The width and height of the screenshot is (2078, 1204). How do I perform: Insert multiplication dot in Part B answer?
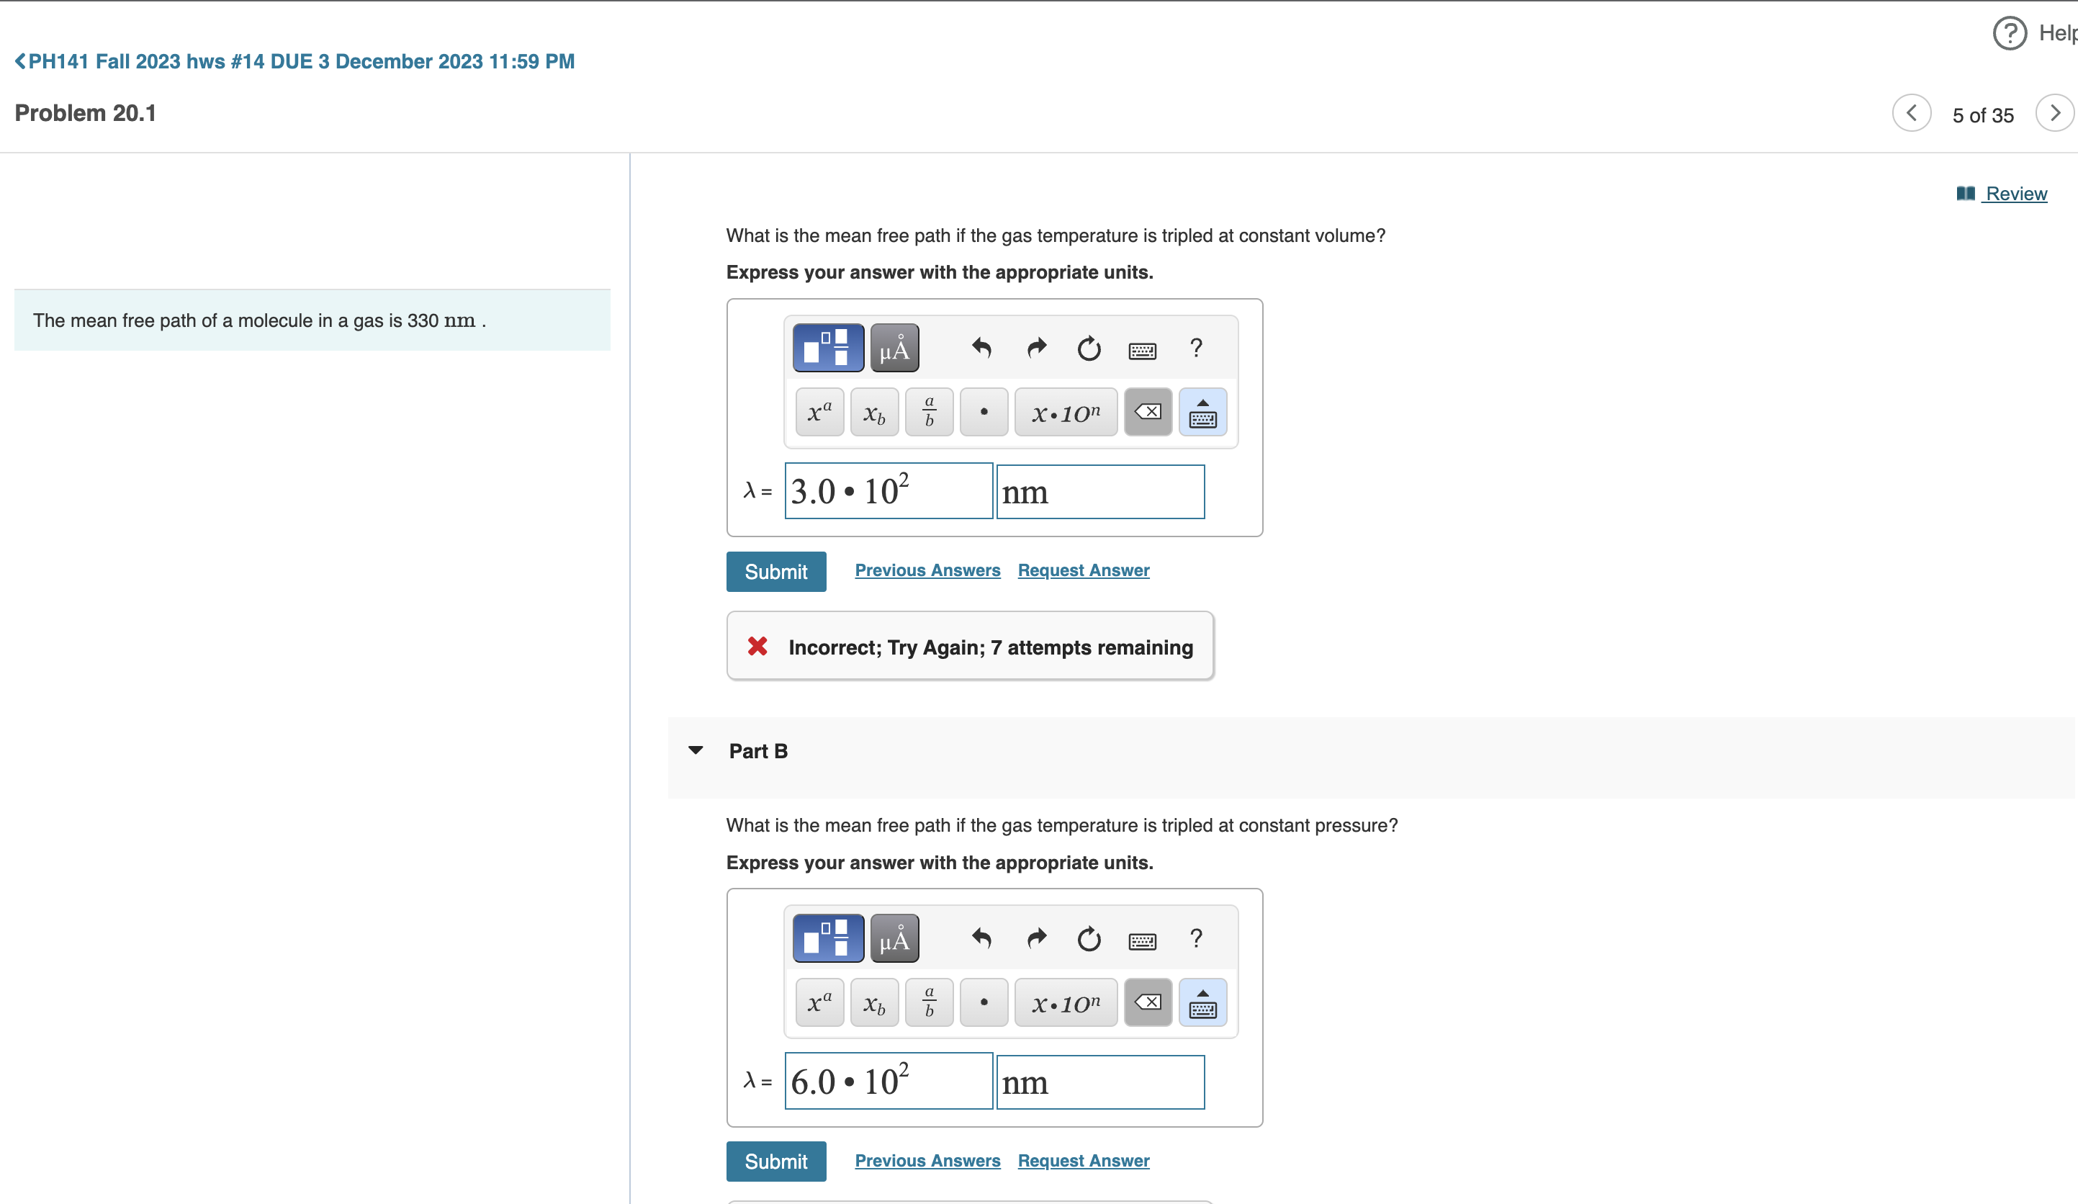[984, 1002]
